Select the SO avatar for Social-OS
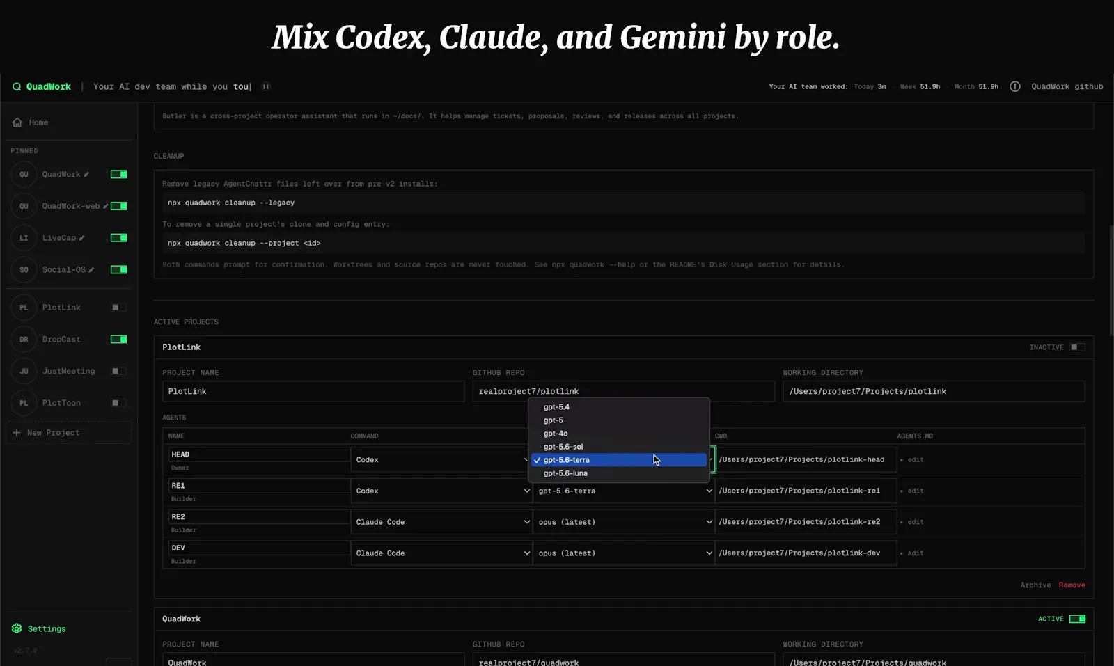 click(x=24, y=270)
